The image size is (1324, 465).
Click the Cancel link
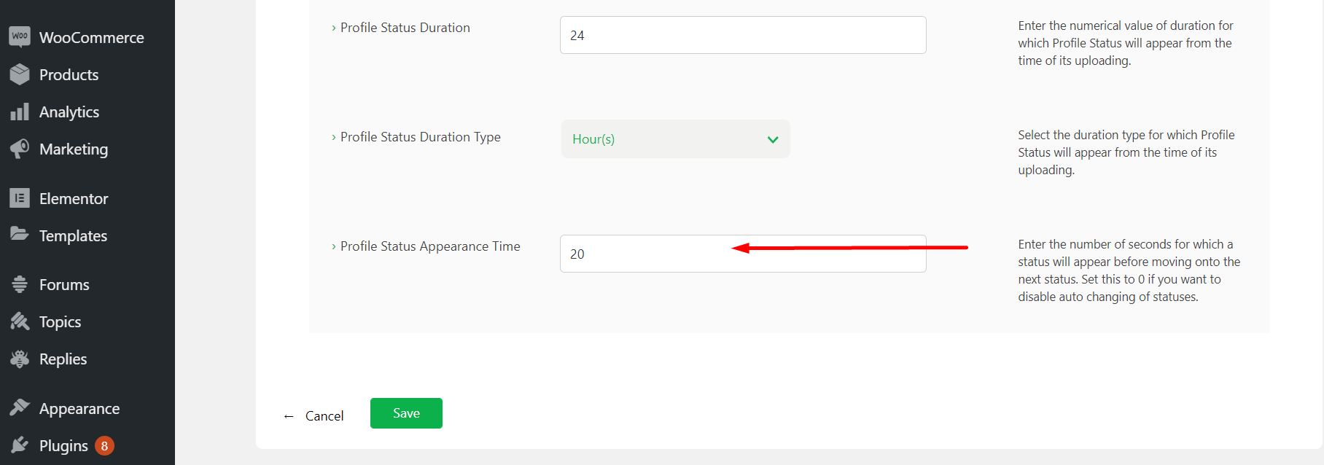[x=324, y=416]
